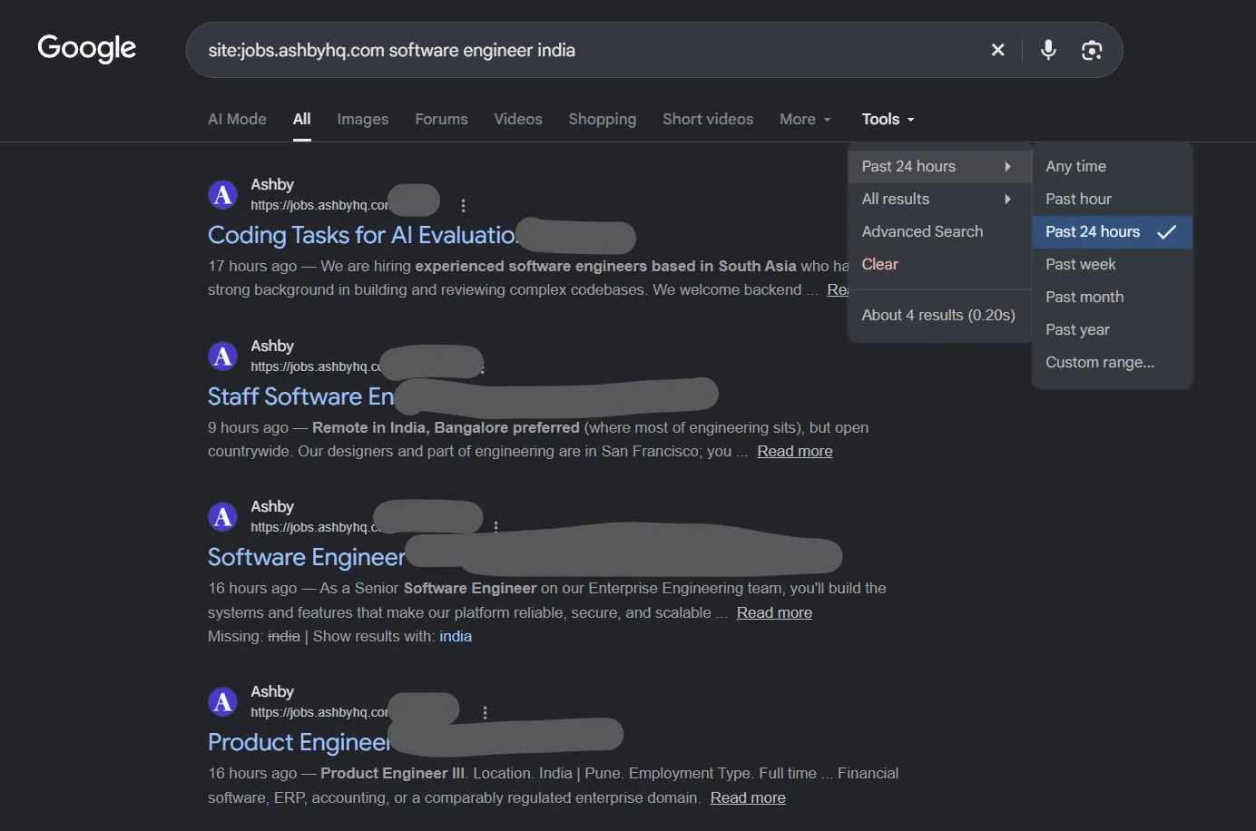Filter results to Past hour
Viewport: 1256px width, 831px height.
pyautogui.click(x=1112, y=199)
